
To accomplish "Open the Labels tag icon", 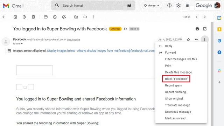I will coord(85,17).
